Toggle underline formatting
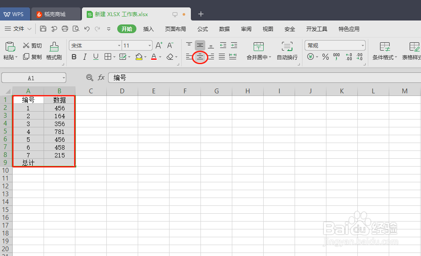 (x=95, y=57)
